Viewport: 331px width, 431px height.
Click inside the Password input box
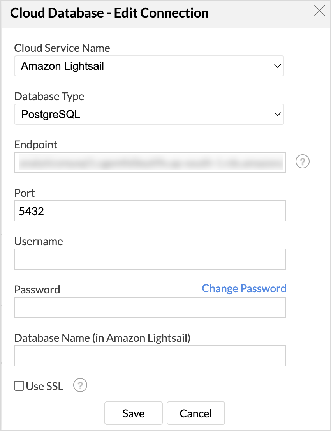150,307
